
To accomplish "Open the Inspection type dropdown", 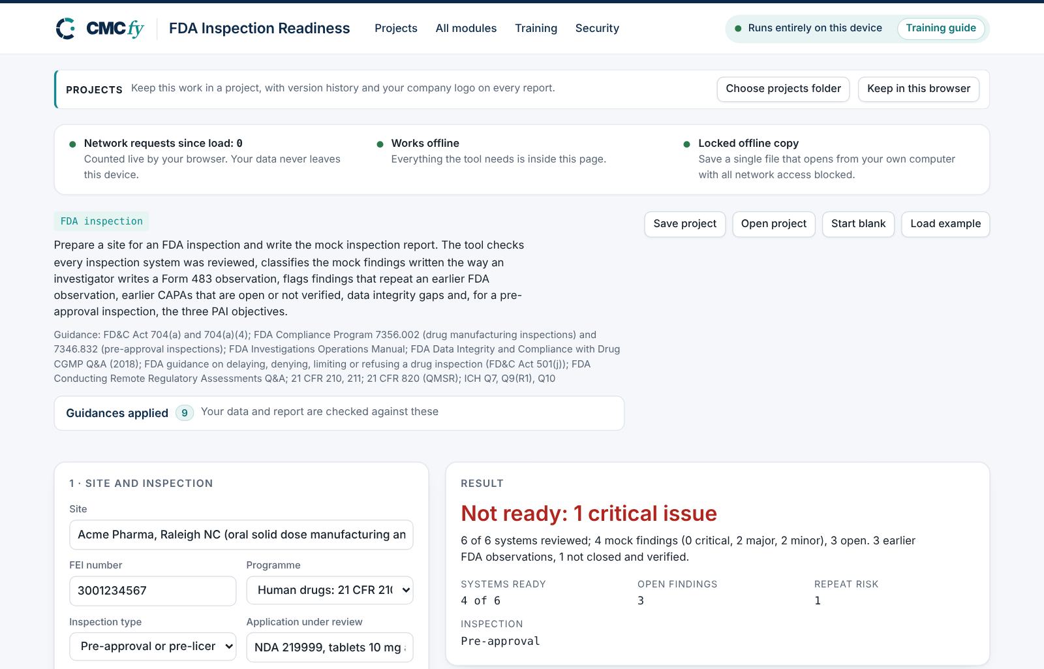I will click(x=153, y=647).
